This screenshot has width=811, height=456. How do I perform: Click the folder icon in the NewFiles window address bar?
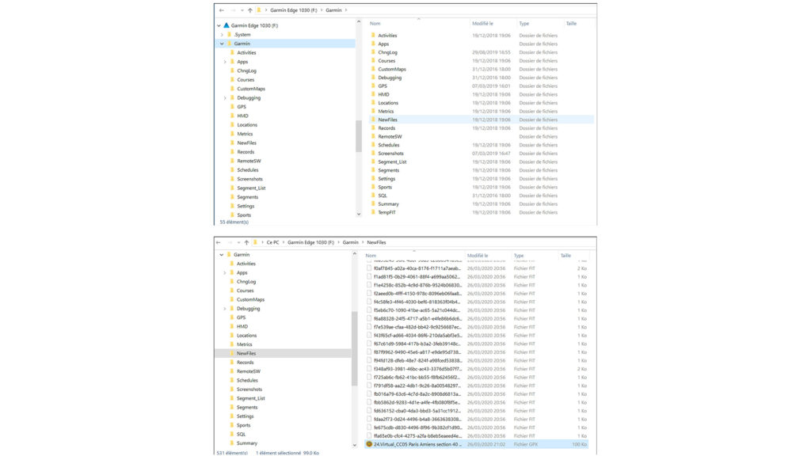[x=255, y=242]
